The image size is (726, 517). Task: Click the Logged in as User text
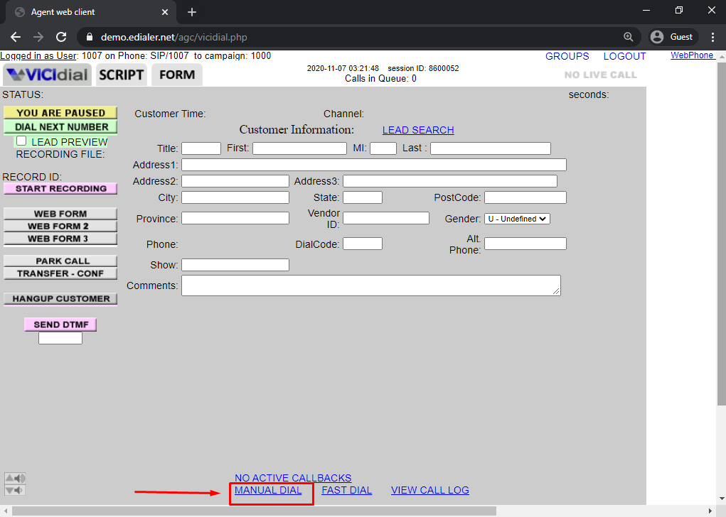(38, 56)
